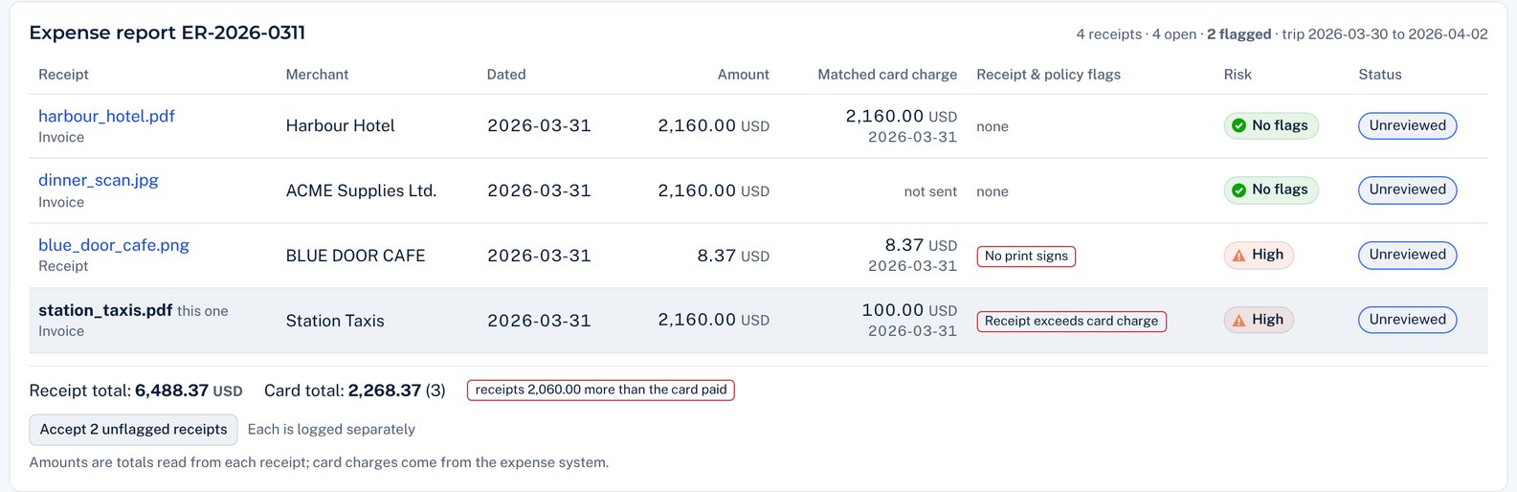Click the 'this one' label beside station_taxis.pdf
The width and height of the screenshot is (1517, 492).
203,311
